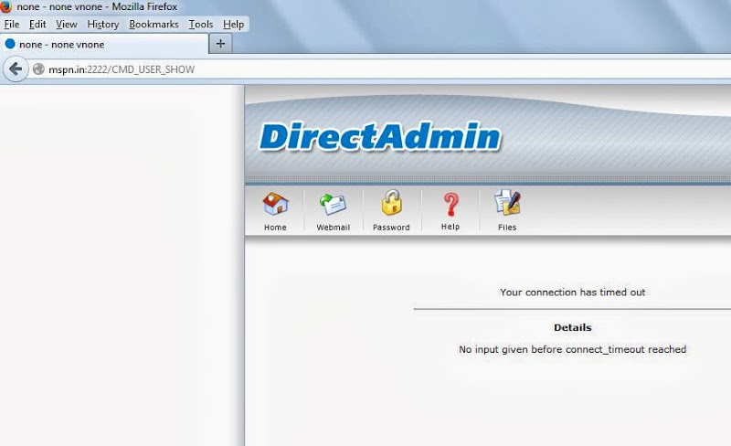Open the Edit menu
Viewport: 731px width, 446px height.
coord(37,25)
